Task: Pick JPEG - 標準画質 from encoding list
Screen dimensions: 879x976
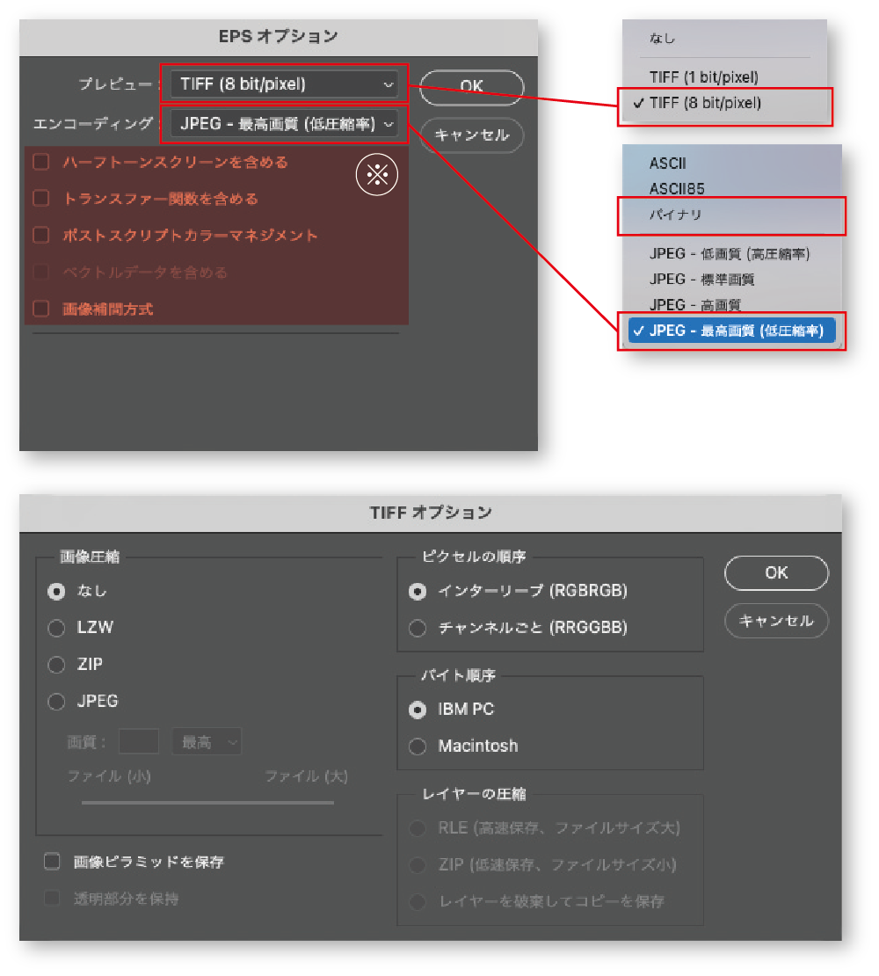Action: point(701,280)
